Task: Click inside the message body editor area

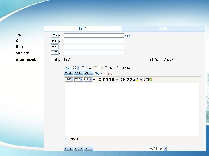Action: 132,109
